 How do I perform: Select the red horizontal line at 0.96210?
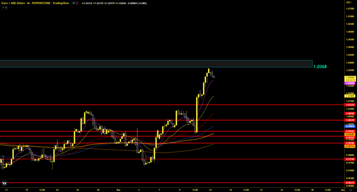click(x=172, y=183)
